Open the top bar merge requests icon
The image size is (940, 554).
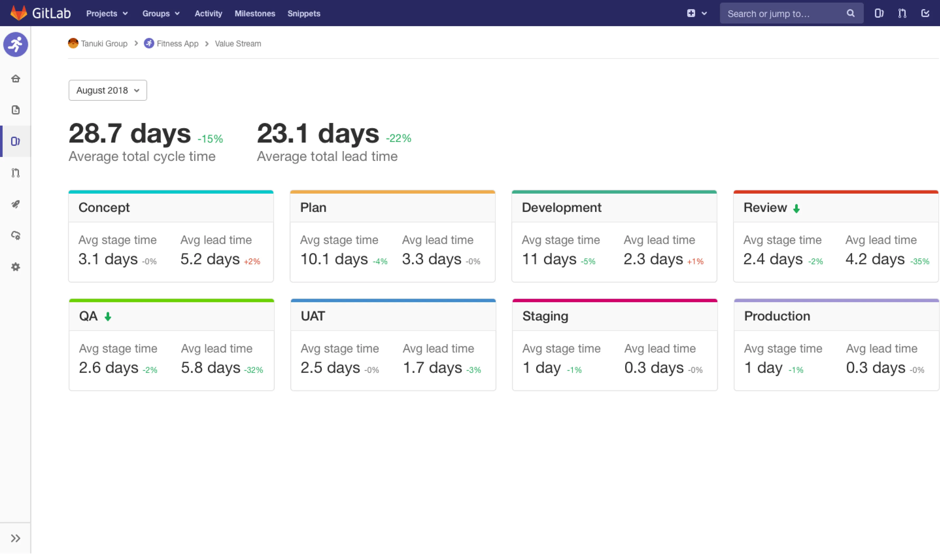pyautogui.click(x=902, y=13)
